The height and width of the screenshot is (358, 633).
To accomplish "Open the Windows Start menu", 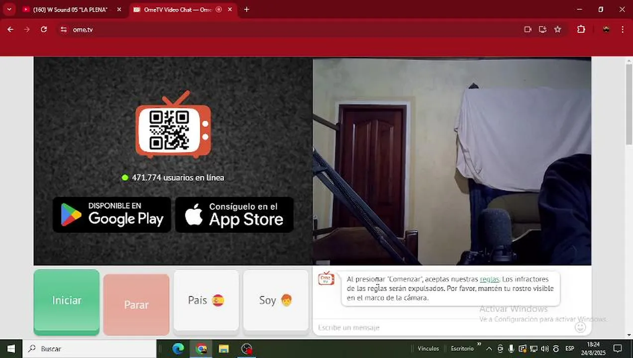I will 11,349.
